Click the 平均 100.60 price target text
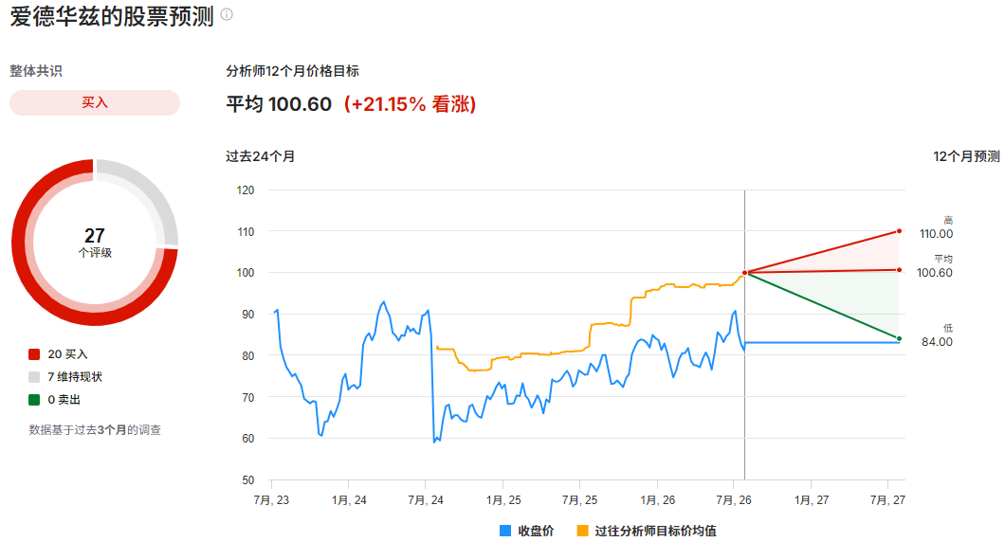 tap(279, 104)
